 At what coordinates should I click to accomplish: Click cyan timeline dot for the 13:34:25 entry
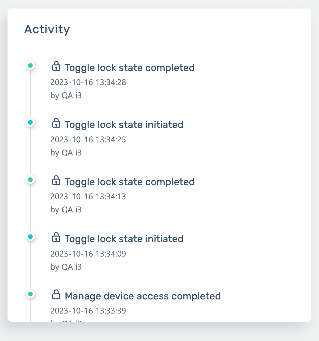[30, 123]
